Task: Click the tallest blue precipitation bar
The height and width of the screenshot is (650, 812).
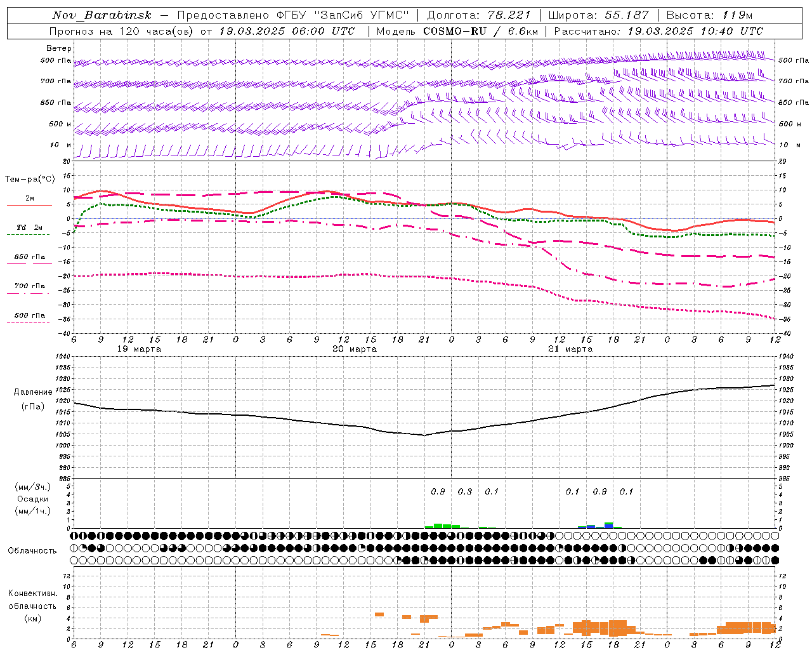Action: [x=609, y=526]
